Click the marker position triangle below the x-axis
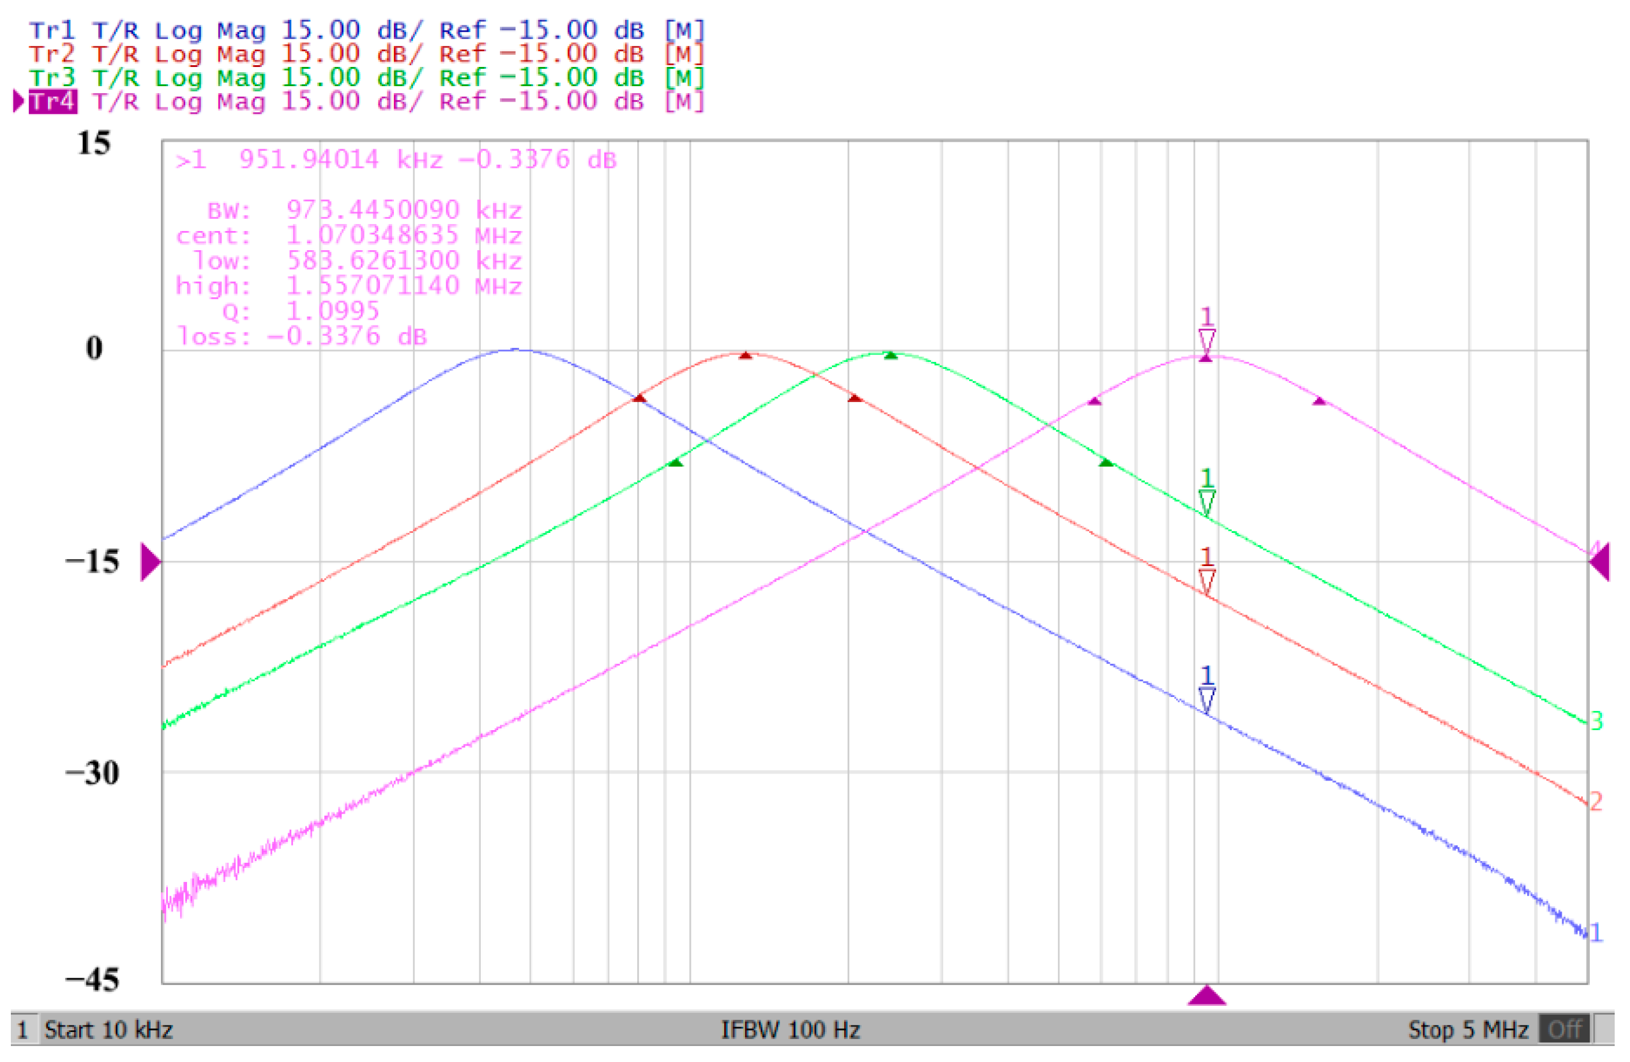Image resolution: width=1630 pixels, height=1062 pixels. (x=1206, y=996)
